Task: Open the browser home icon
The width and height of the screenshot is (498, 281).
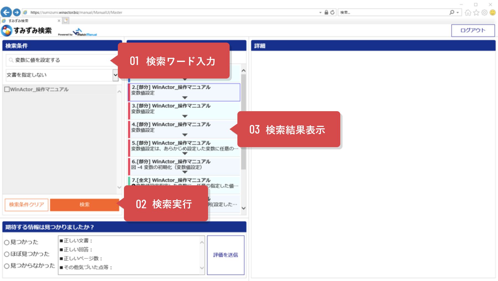Action: [x=468, y=12]
